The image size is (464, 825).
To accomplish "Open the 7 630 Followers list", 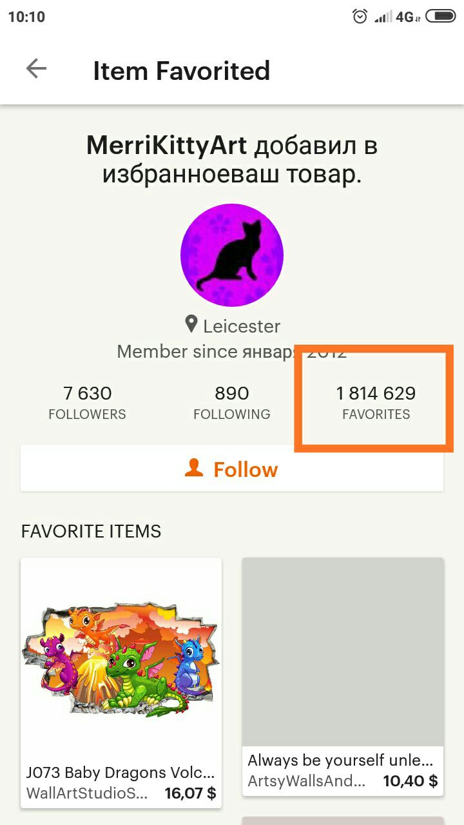I will coord(88,402).
